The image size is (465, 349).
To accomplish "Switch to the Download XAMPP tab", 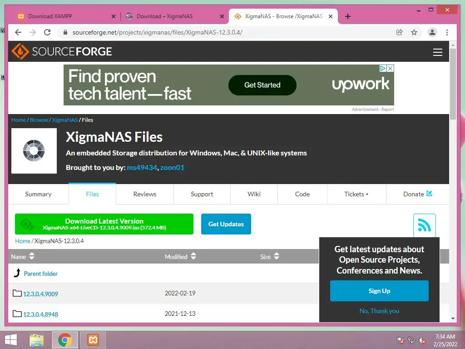I will pyautogui.click(x=66, y=16).
